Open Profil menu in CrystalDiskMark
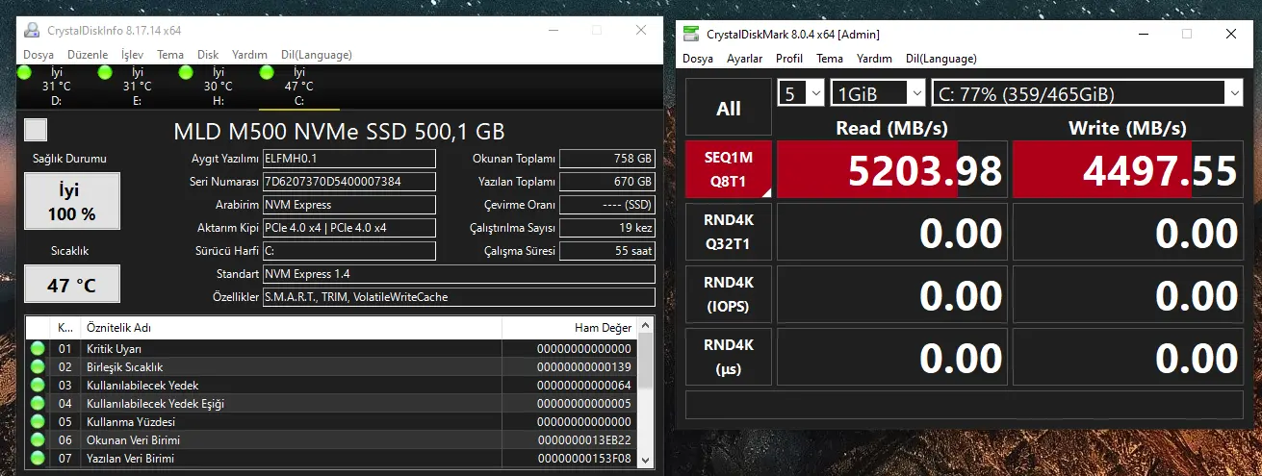 click(x=789, y=59)
